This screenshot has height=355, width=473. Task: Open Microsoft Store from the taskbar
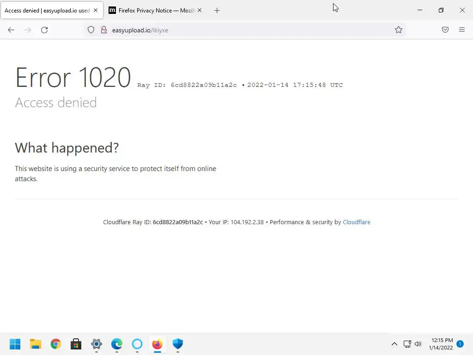coord(76,344)
